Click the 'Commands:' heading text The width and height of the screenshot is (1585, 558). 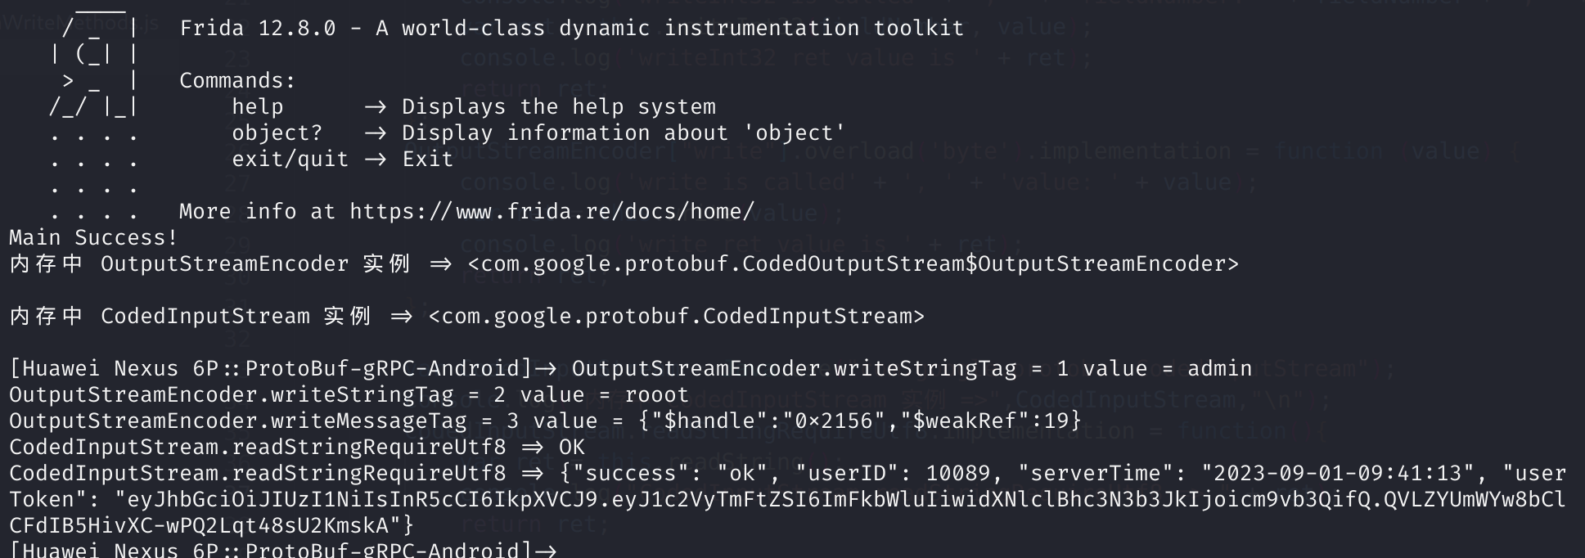[237, 80]
